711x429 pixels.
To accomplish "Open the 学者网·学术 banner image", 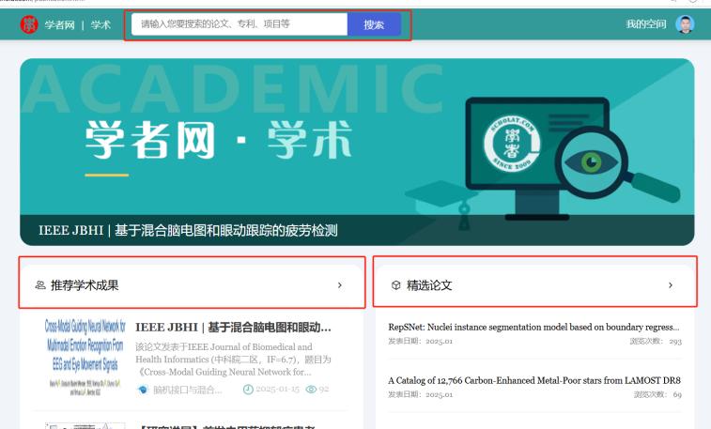I will (357, 152).
